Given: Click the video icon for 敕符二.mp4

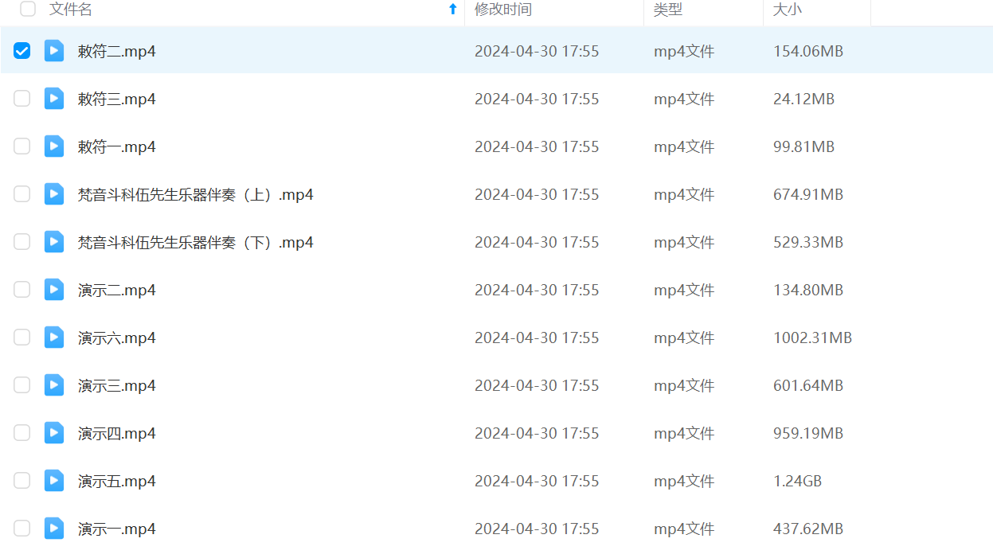Looking at the screenshot, I should [54, 51].
